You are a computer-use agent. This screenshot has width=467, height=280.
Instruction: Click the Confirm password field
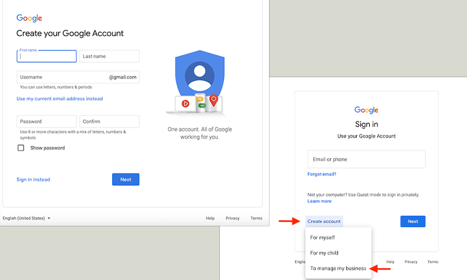[x=110, y=121]
